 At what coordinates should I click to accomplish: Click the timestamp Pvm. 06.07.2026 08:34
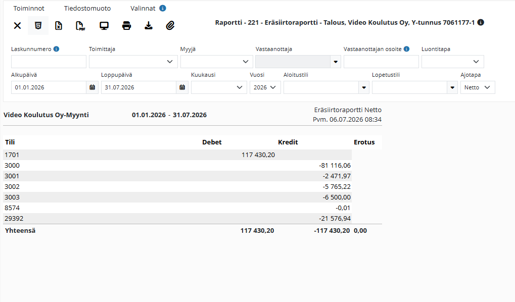click(x=347, y=120)
